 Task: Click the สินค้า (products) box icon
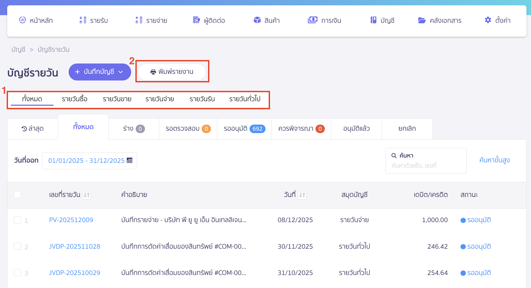coord(257,20)
